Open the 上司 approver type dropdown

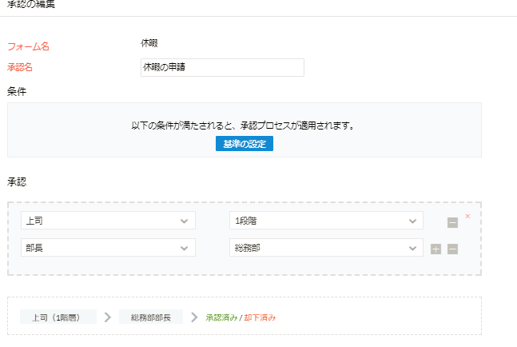[x=108, y=221]
